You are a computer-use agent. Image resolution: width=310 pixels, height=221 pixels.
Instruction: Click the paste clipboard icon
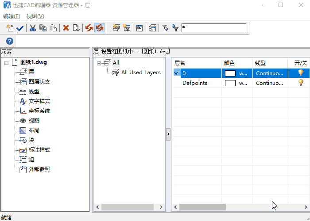pyautogui.click(x=53, y=28)
